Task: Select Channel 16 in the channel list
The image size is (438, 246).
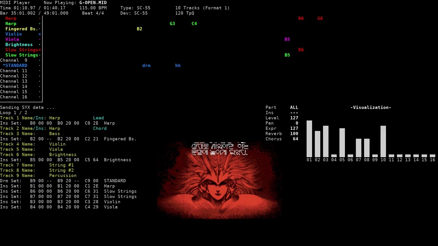Action: (21, 97)
